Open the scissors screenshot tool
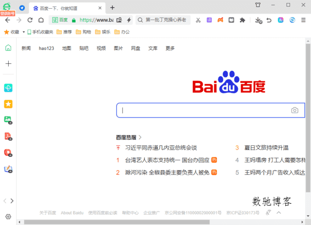The image size is (311, 225). [x=198, y=20]
